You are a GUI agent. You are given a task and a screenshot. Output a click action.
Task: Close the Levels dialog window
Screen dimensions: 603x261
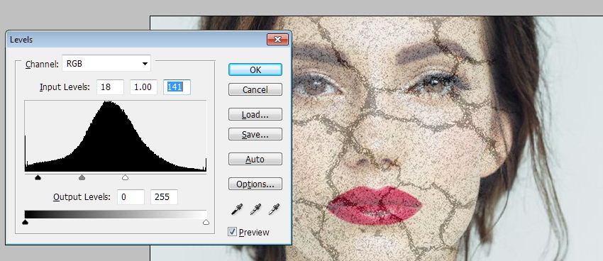(277, 39)
